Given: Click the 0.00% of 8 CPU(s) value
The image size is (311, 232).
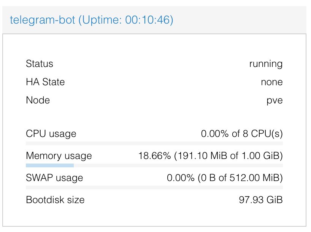Looking at the screenshot, I should 242,134.
